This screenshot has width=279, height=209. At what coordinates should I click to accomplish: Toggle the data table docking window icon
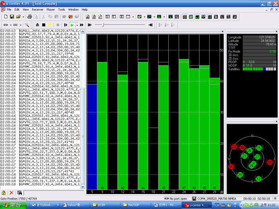pyautogui.click(x=210, y=17)
